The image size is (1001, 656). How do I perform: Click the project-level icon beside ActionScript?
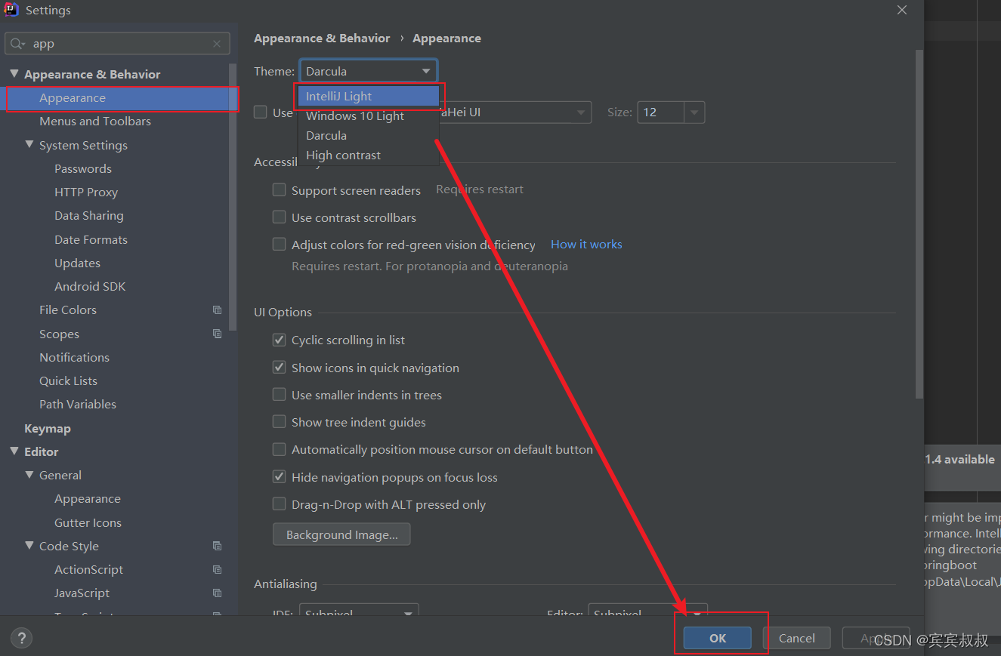tap(218, 569)
